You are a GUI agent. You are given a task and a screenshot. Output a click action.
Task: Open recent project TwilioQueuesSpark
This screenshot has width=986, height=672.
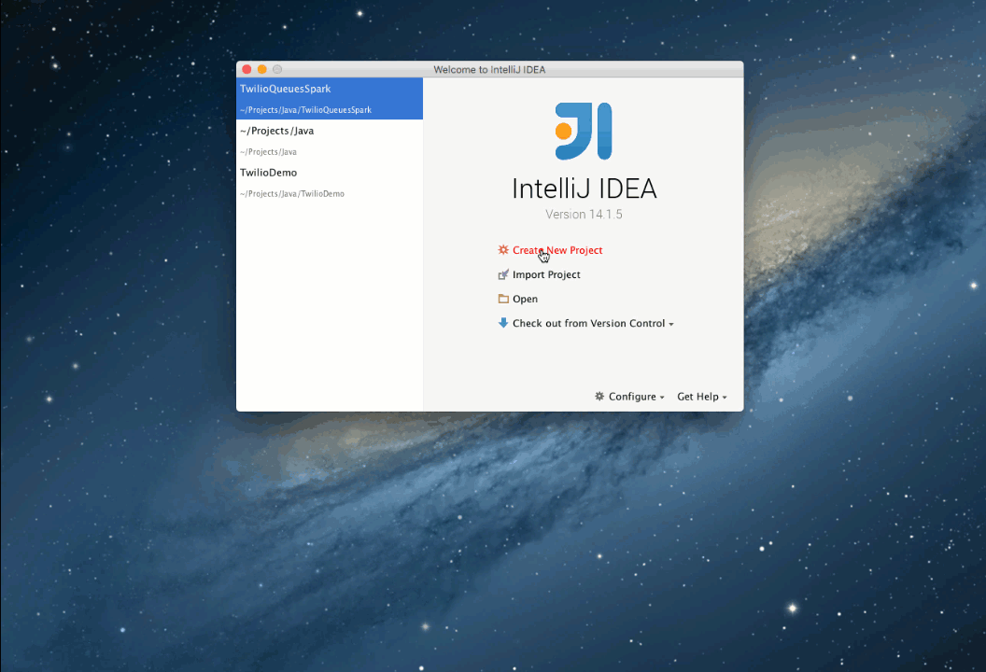click(330, 99)
